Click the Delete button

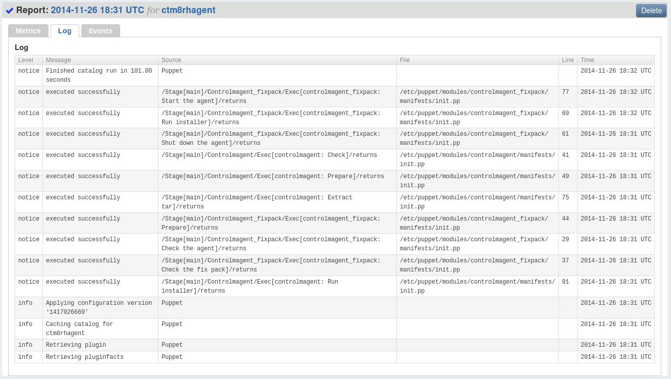[x=651, y=10]
